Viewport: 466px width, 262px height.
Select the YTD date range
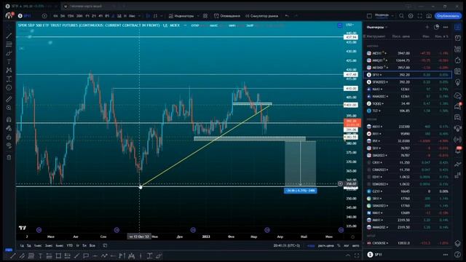[x=70, y=246]
